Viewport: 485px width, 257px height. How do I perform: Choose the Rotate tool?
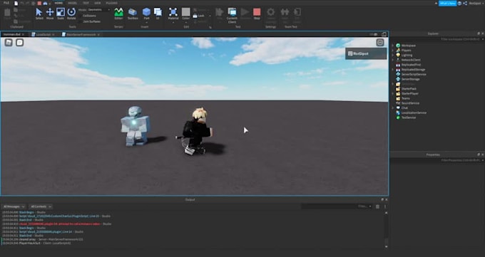(x=71, y=14)
